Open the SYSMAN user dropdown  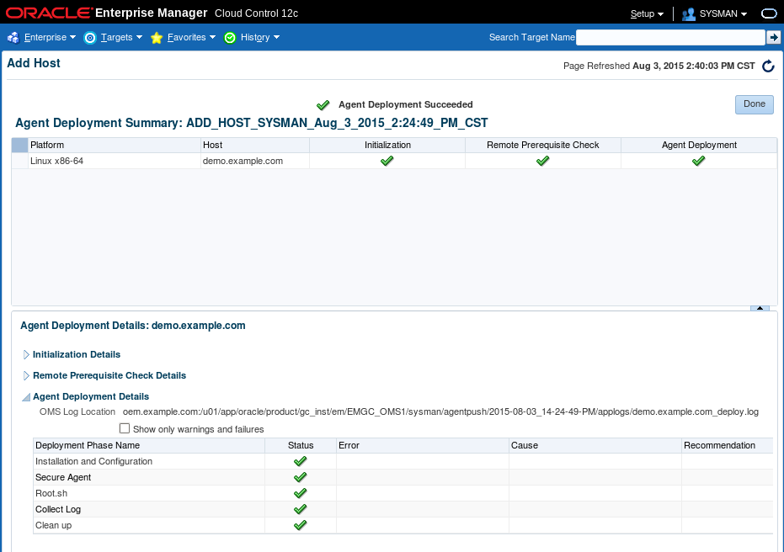tap(723, 14)
